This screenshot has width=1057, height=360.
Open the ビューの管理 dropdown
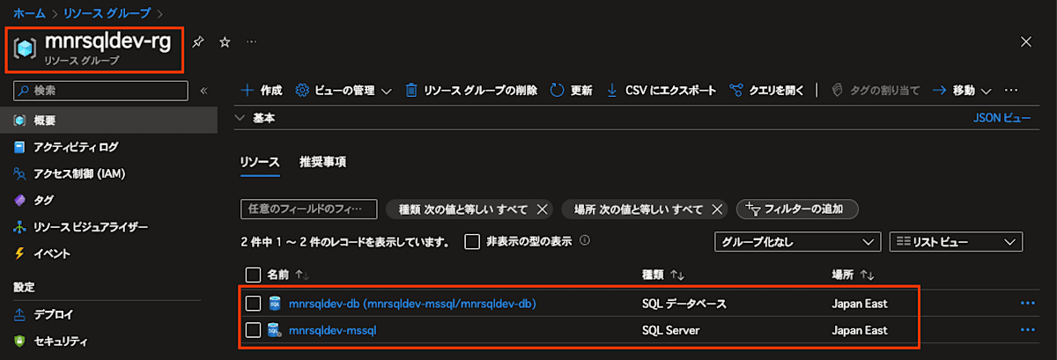(x=344, y=91)
